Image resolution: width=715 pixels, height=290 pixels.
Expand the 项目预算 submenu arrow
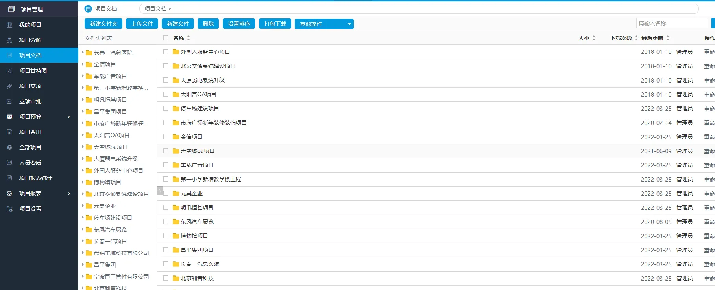tap(69, 117)
